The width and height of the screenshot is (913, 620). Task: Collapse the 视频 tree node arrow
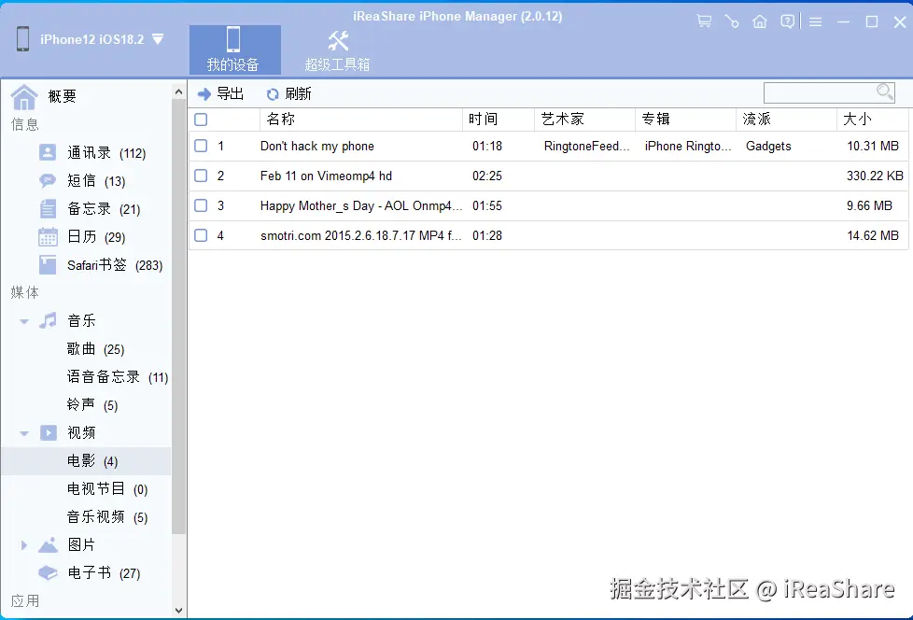point(24,433)
